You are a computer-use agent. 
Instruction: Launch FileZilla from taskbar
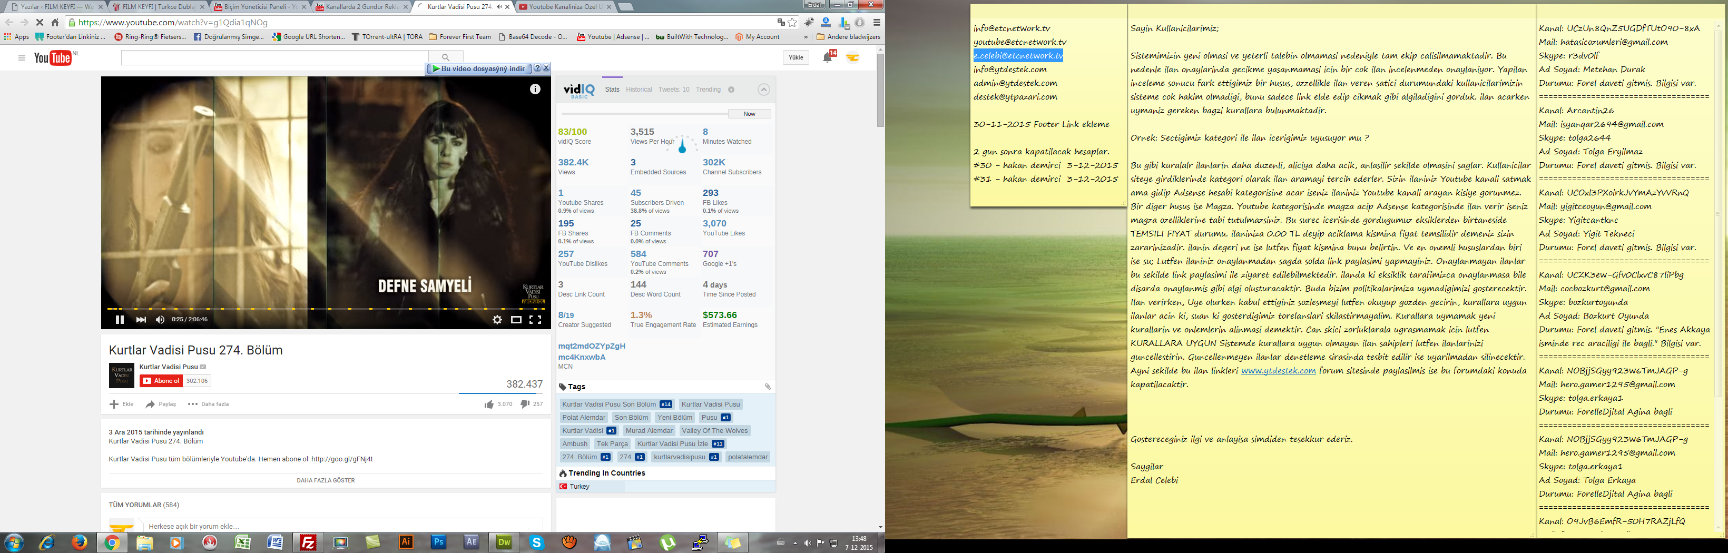(x=308, y=543)
